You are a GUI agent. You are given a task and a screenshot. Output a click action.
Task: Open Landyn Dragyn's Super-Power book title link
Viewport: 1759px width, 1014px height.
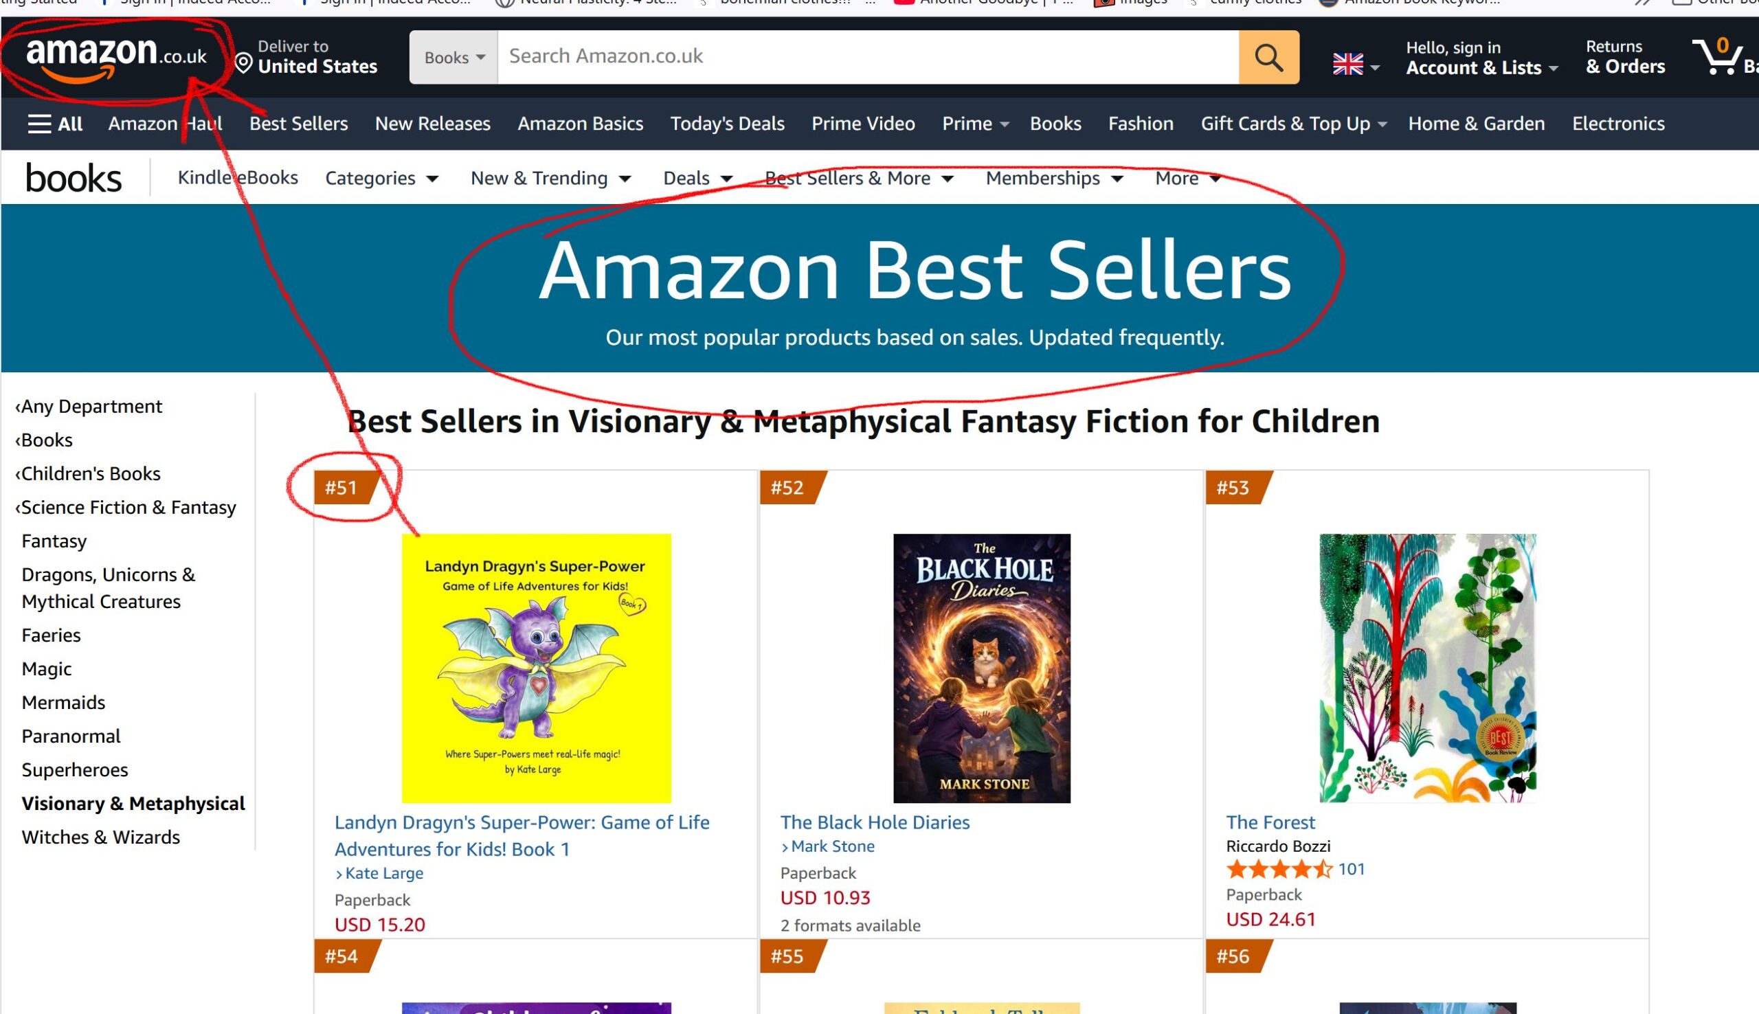point(522,835)
